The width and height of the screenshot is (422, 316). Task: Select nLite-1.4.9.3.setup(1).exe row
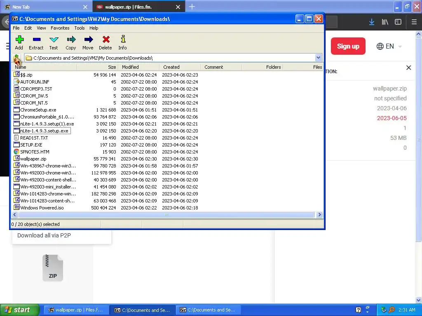click(x=167, y=123)
